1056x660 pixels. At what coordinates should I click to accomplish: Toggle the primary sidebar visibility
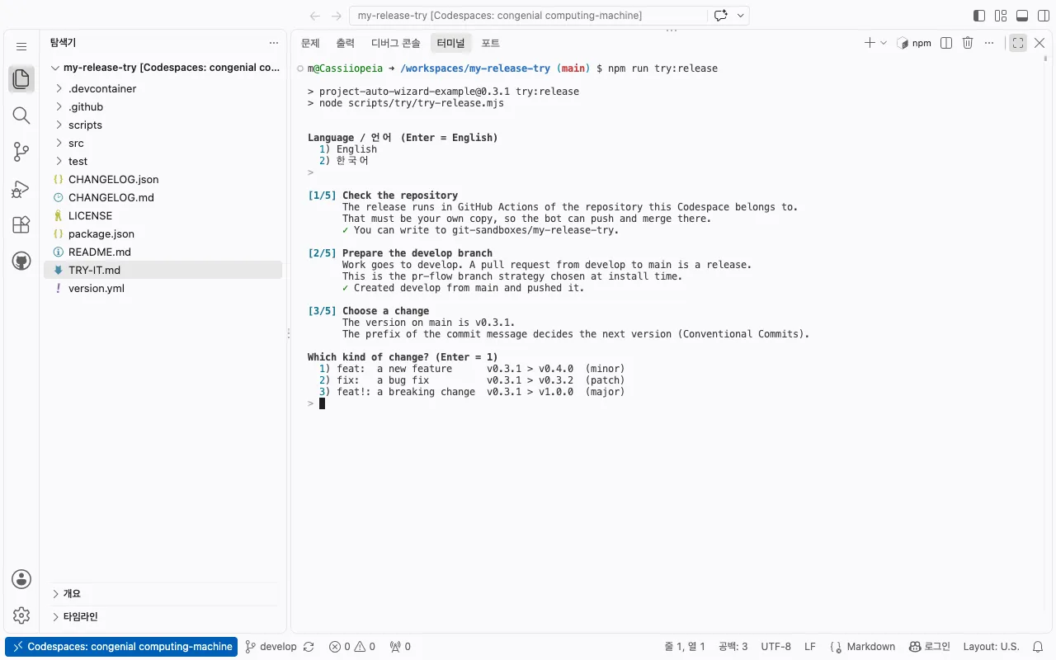click(979, 16)
